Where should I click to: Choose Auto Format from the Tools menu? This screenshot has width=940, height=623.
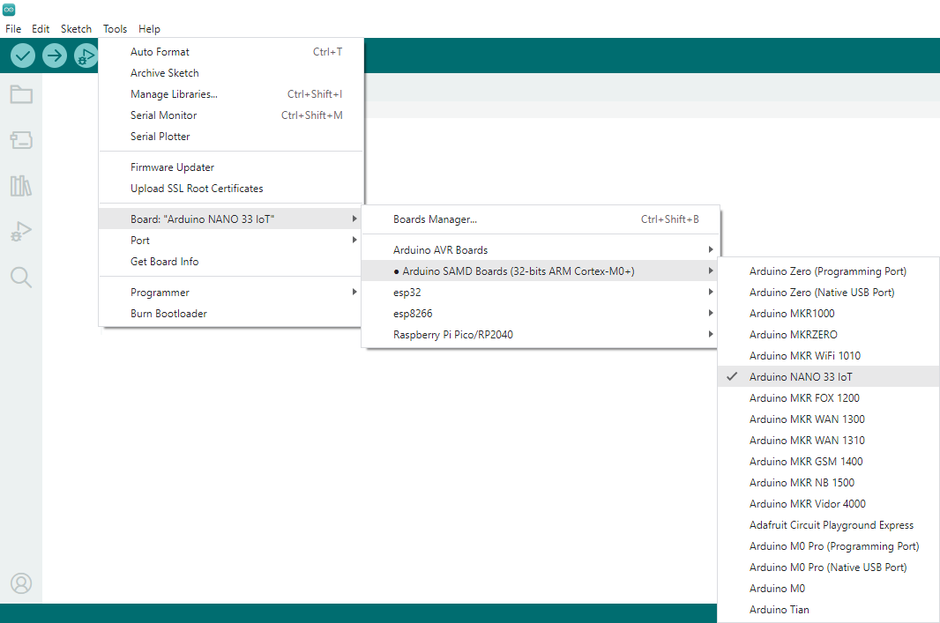(x=231, y=52)
